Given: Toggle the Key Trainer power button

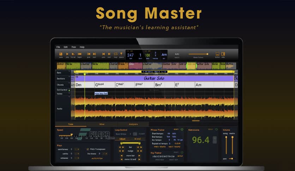Looking at the screenshot, I should pyautogui.click(x=182, y=152).
